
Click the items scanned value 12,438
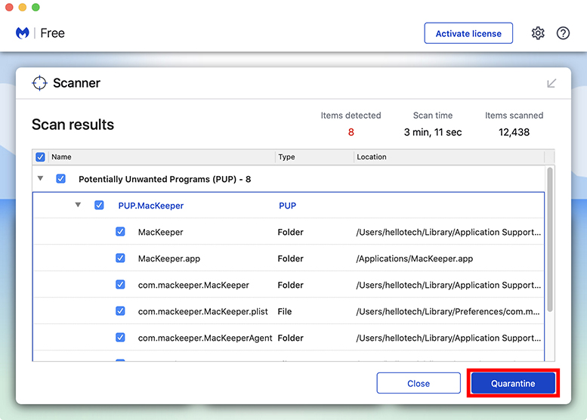pyautogui.click(x=514, y=132)
